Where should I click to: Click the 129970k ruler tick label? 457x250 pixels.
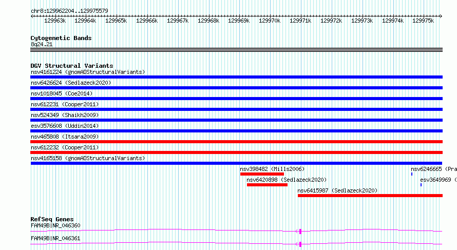pos(270,21)
